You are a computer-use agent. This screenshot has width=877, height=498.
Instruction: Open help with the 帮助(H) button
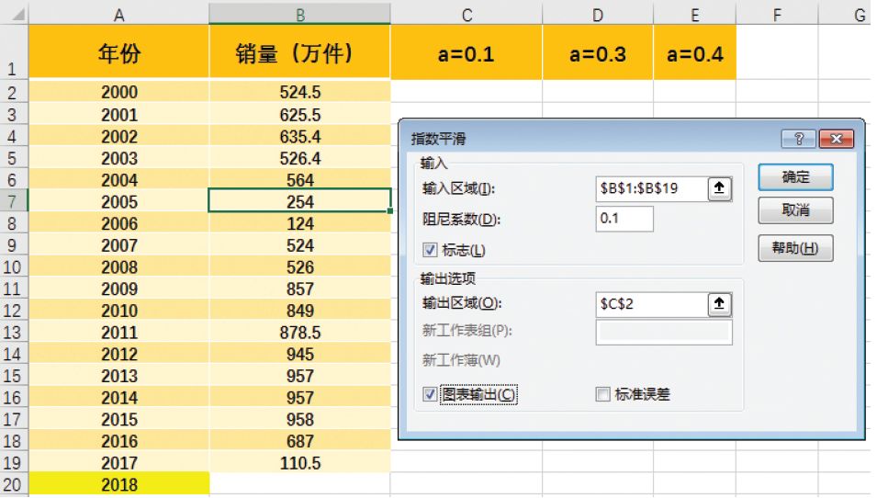tap(795, 248)
